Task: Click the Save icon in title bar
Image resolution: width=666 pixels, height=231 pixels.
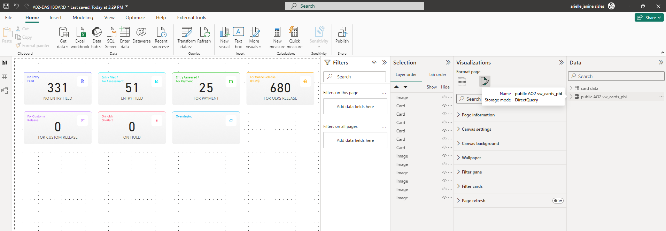Action: [x=6, y=6]
